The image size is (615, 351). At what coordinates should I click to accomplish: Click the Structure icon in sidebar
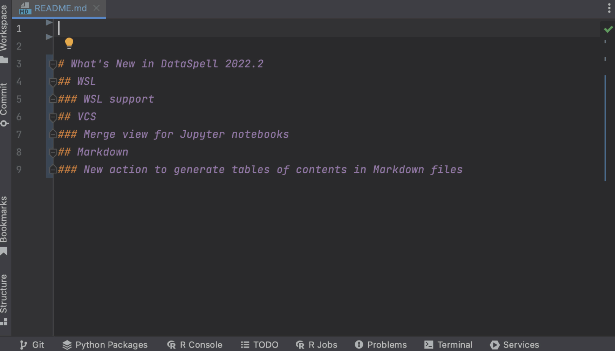point(4,322)
